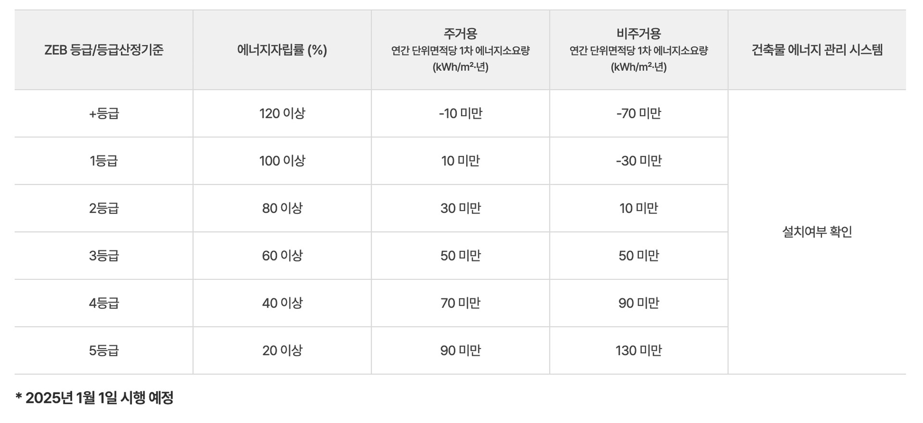The height and width of the screenshot is (423, 923).
Task: Select the +등급 row label
Action: (x=104, y=113)
